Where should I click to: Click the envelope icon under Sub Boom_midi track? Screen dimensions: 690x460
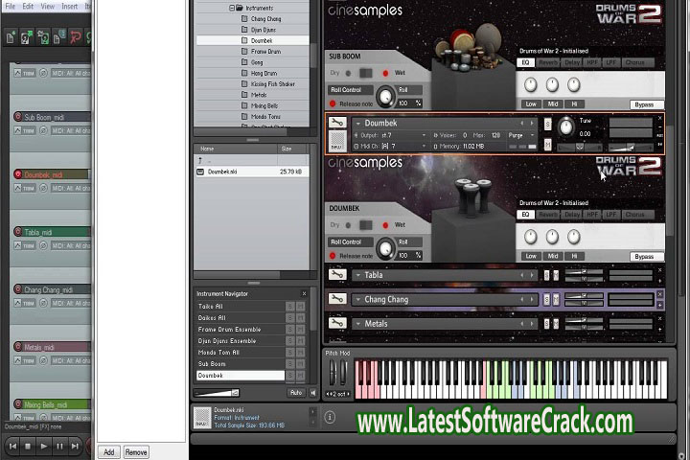pyautogui.click(x=17, y=130)
